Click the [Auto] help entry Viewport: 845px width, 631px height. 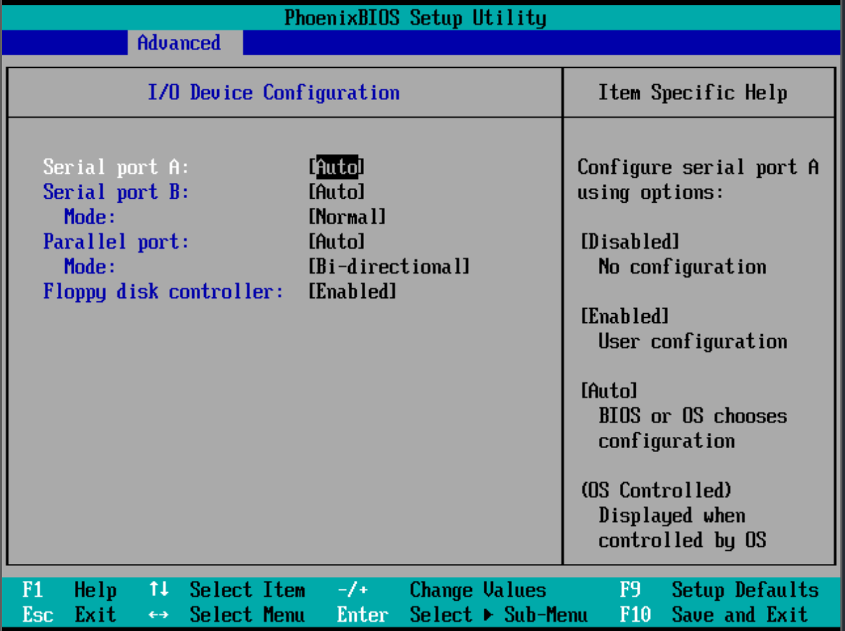(x=609, y=391)
